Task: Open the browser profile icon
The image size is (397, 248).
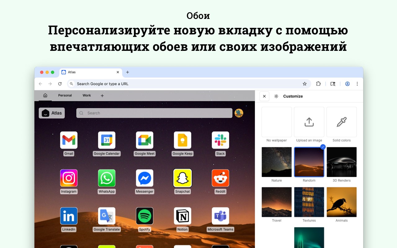Action: tap(347, 84)
